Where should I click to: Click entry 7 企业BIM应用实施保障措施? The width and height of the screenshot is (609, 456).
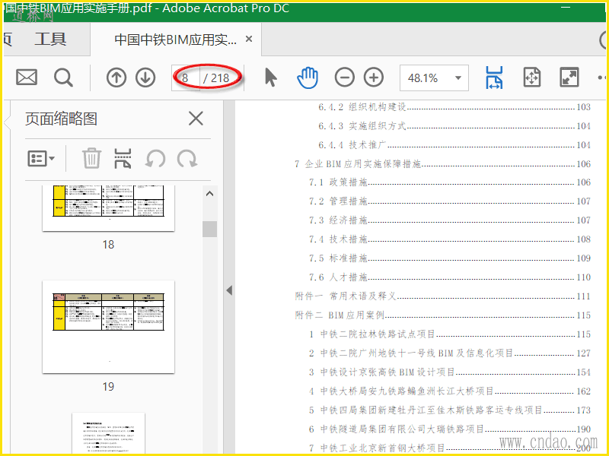click(442, 164)
